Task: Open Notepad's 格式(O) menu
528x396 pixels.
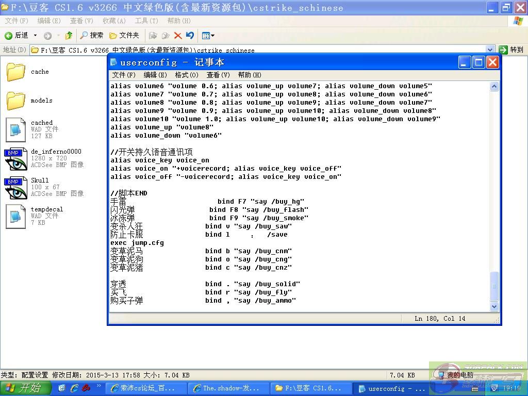Action: coord(187,75)
